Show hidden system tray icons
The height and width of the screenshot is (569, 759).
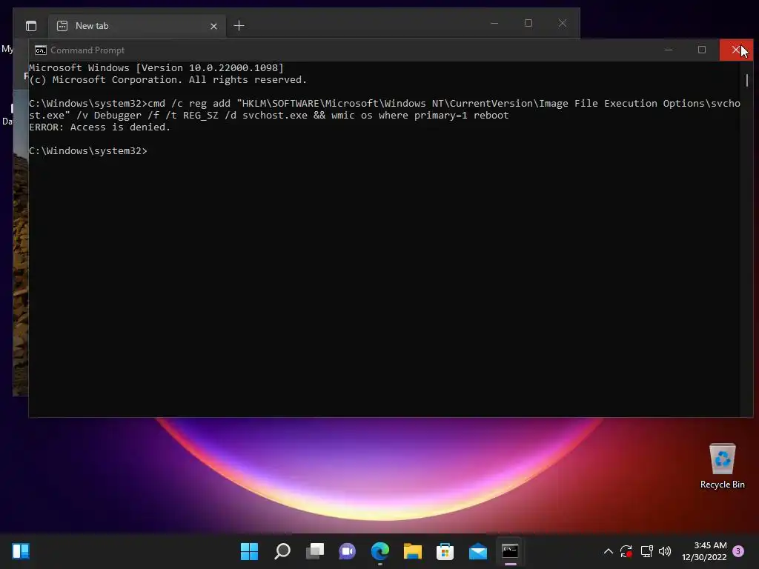point(609,551)
